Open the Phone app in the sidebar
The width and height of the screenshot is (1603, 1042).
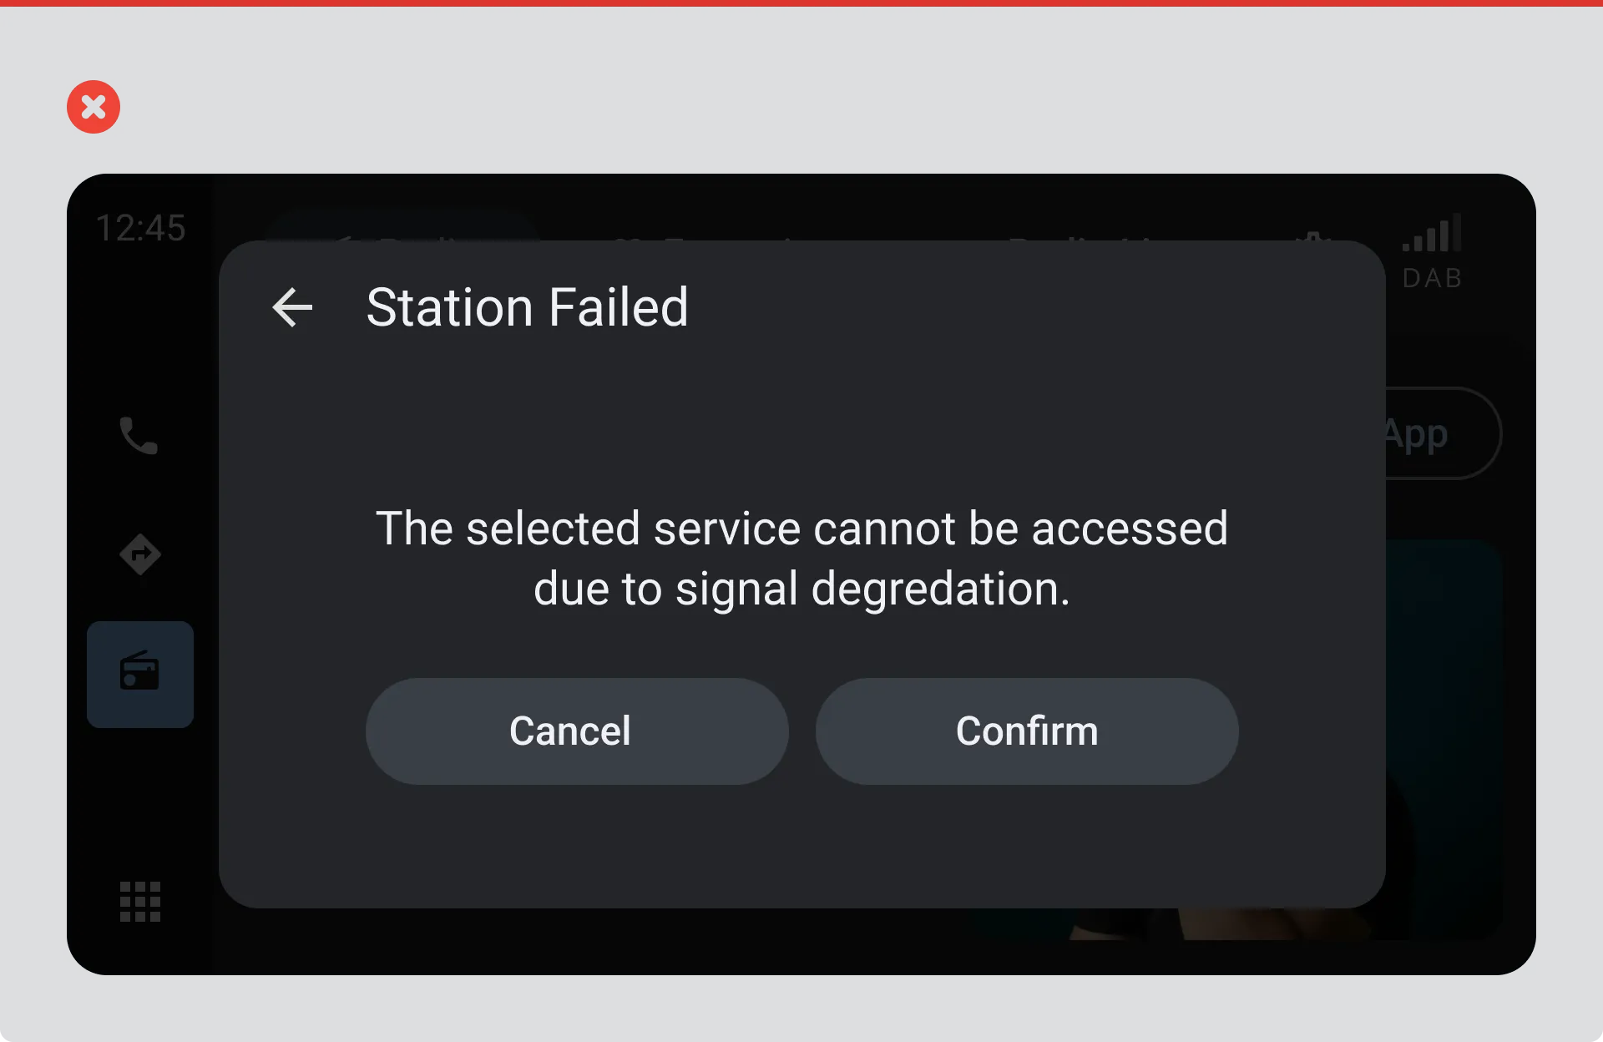[x=139, y=435]
